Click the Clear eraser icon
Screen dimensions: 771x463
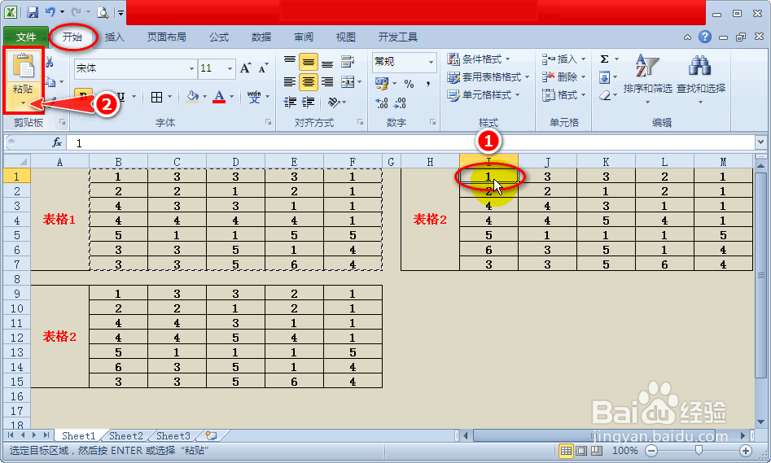[605, 95]
